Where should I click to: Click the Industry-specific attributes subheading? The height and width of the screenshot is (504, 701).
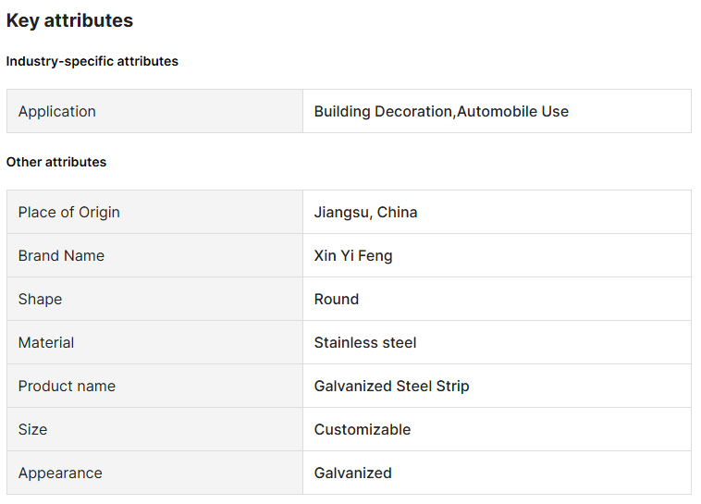92,61
